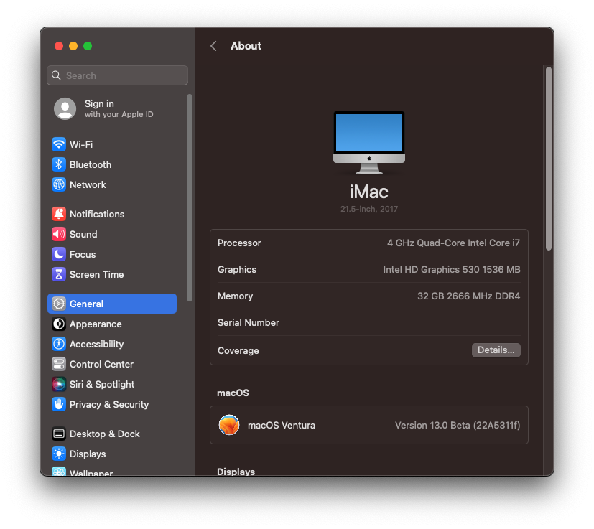Click the search magnifier icon

56,75
